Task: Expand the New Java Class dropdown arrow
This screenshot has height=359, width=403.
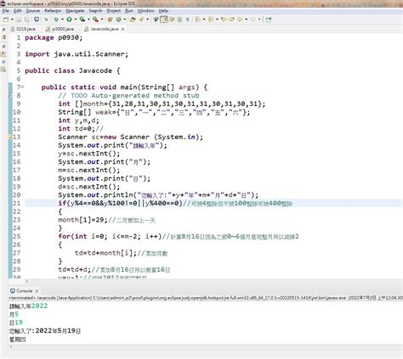Action: pyautogui.click(x=125, y=20)
